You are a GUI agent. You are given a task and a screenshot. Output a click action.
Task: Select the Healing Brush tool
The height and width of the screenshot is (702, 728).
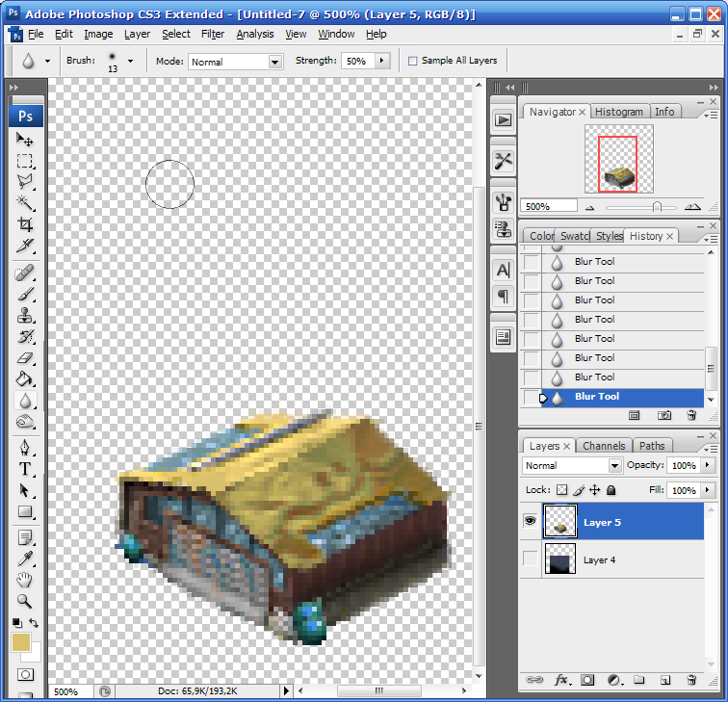click(25, 273)
